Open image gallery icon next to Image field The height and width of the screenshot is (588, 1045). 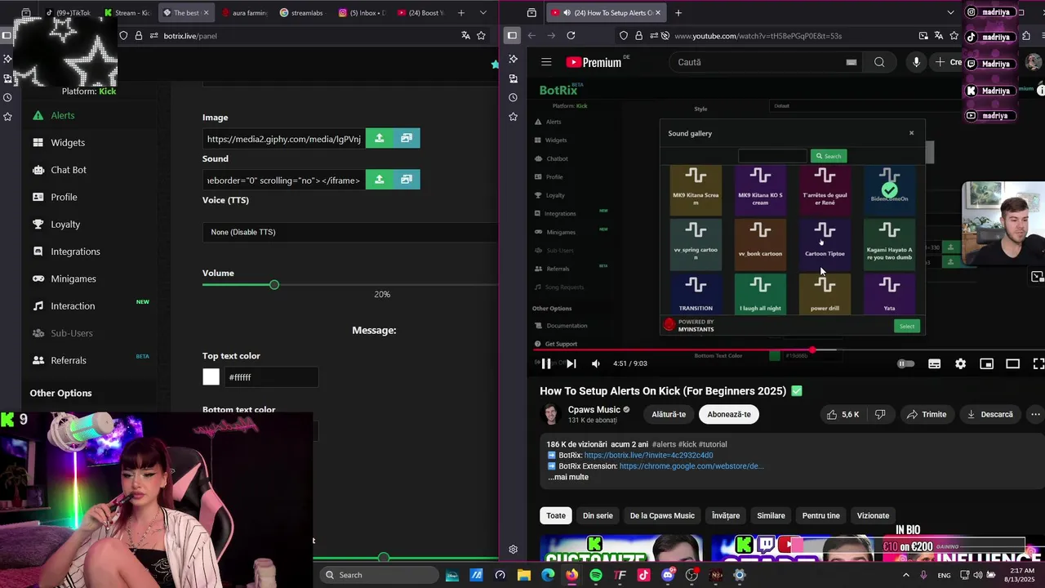pyautogui.click(x=407, y=138)
